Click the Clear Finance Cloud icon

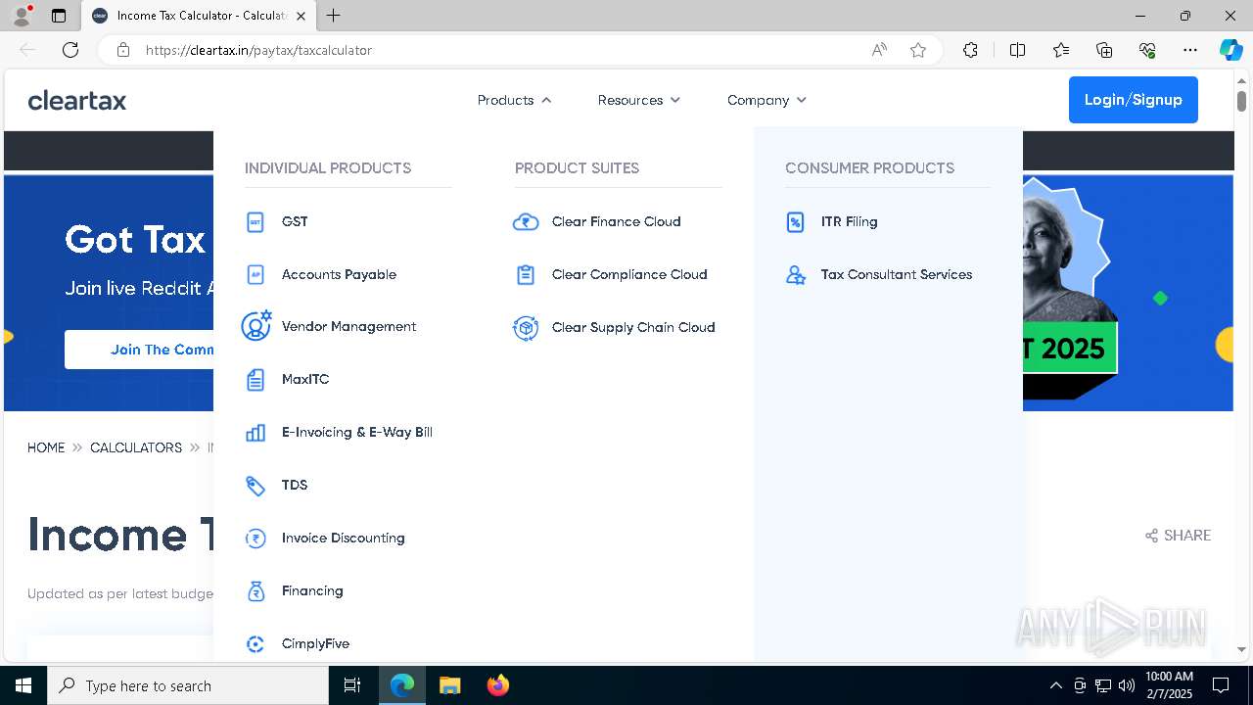[526, 222]
